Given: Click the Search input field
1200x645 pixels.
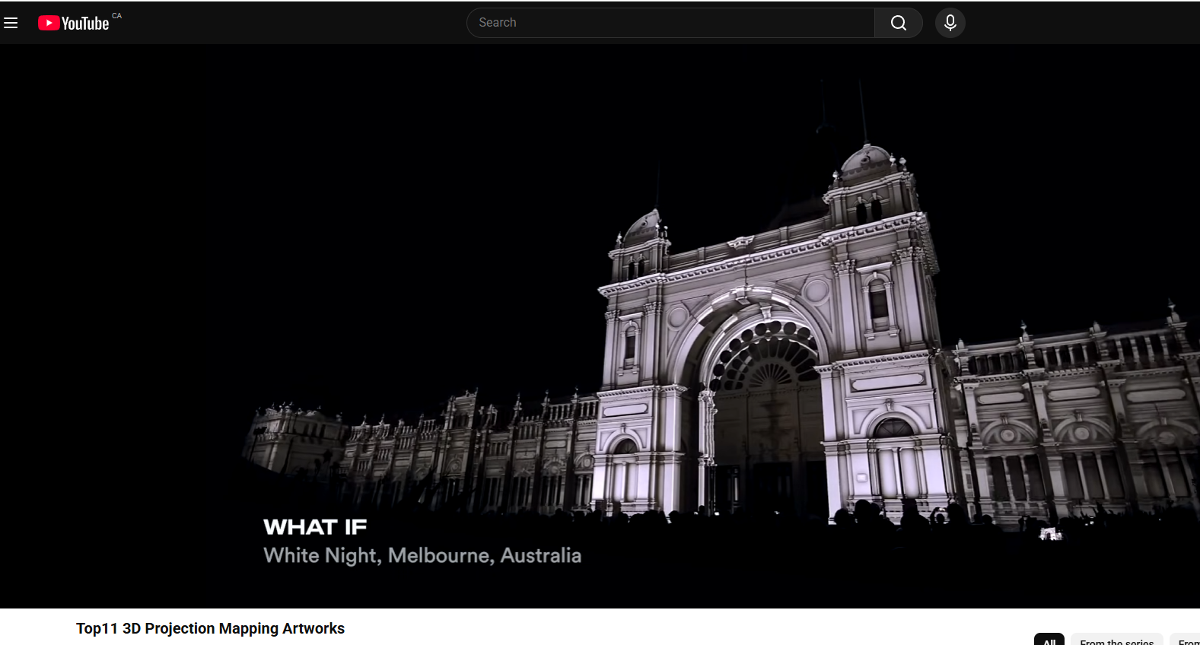Looking at the screenshot, I should (670, 23).
